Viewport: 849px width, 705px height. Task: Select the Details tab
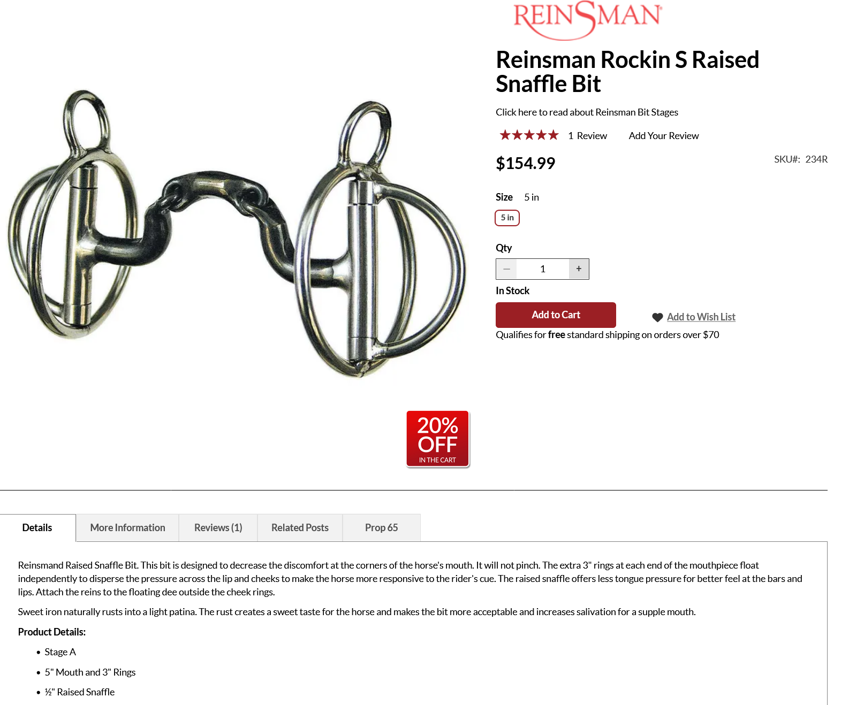[x=37, y=528]
